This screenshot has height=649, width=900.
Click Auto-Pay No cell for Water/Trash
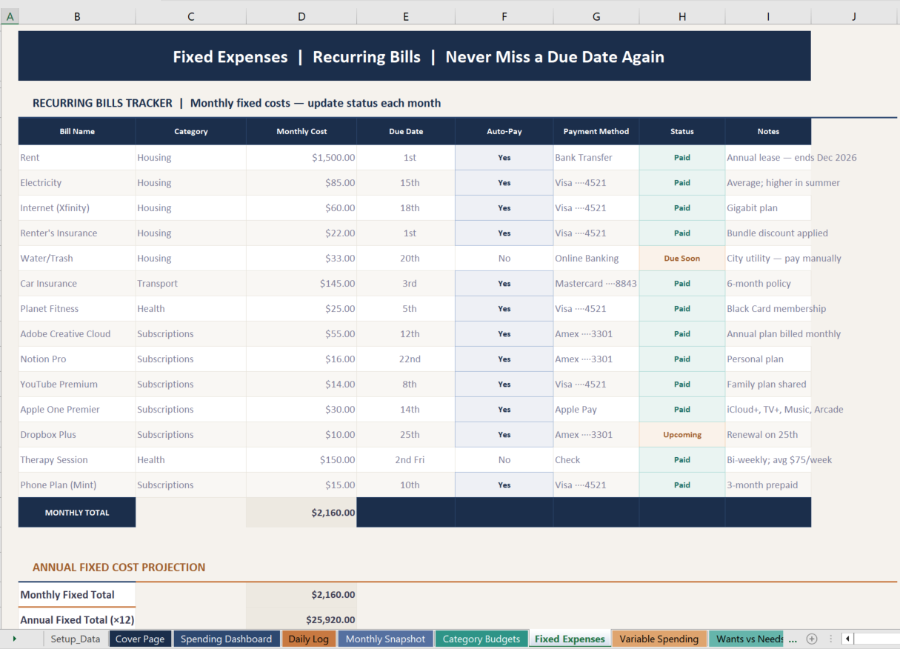coord(504,259)
